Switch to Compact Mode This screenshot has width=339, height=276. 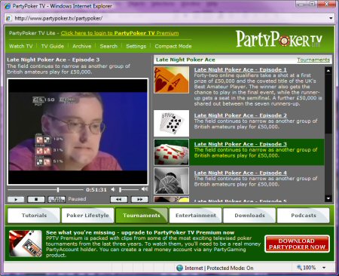point(173,46)
